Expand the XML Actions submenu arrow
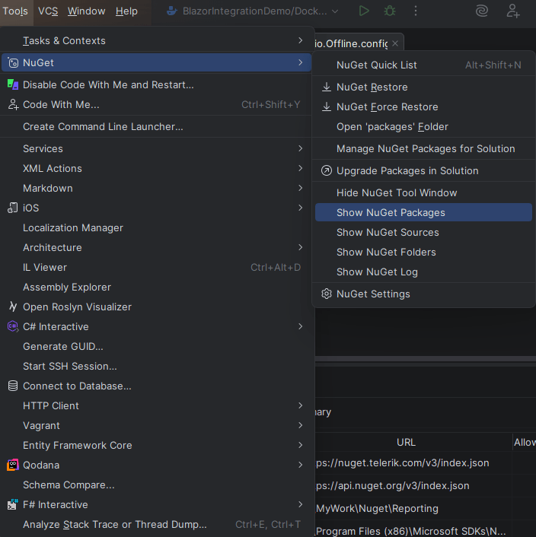Screen dimensions: 536x537 [x=300, y=168]
